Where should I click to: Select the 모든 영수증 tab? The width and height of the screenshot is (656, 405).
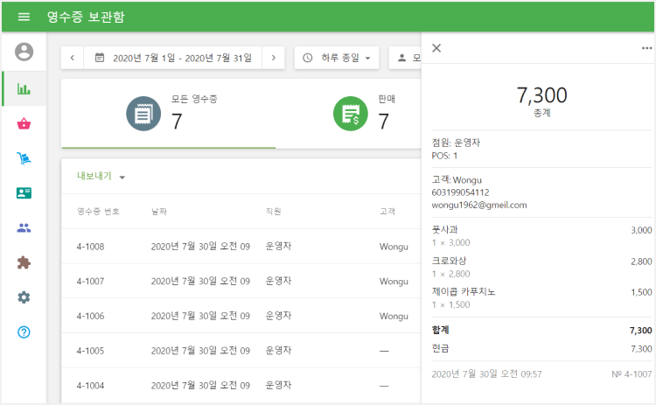coord(169,114)
